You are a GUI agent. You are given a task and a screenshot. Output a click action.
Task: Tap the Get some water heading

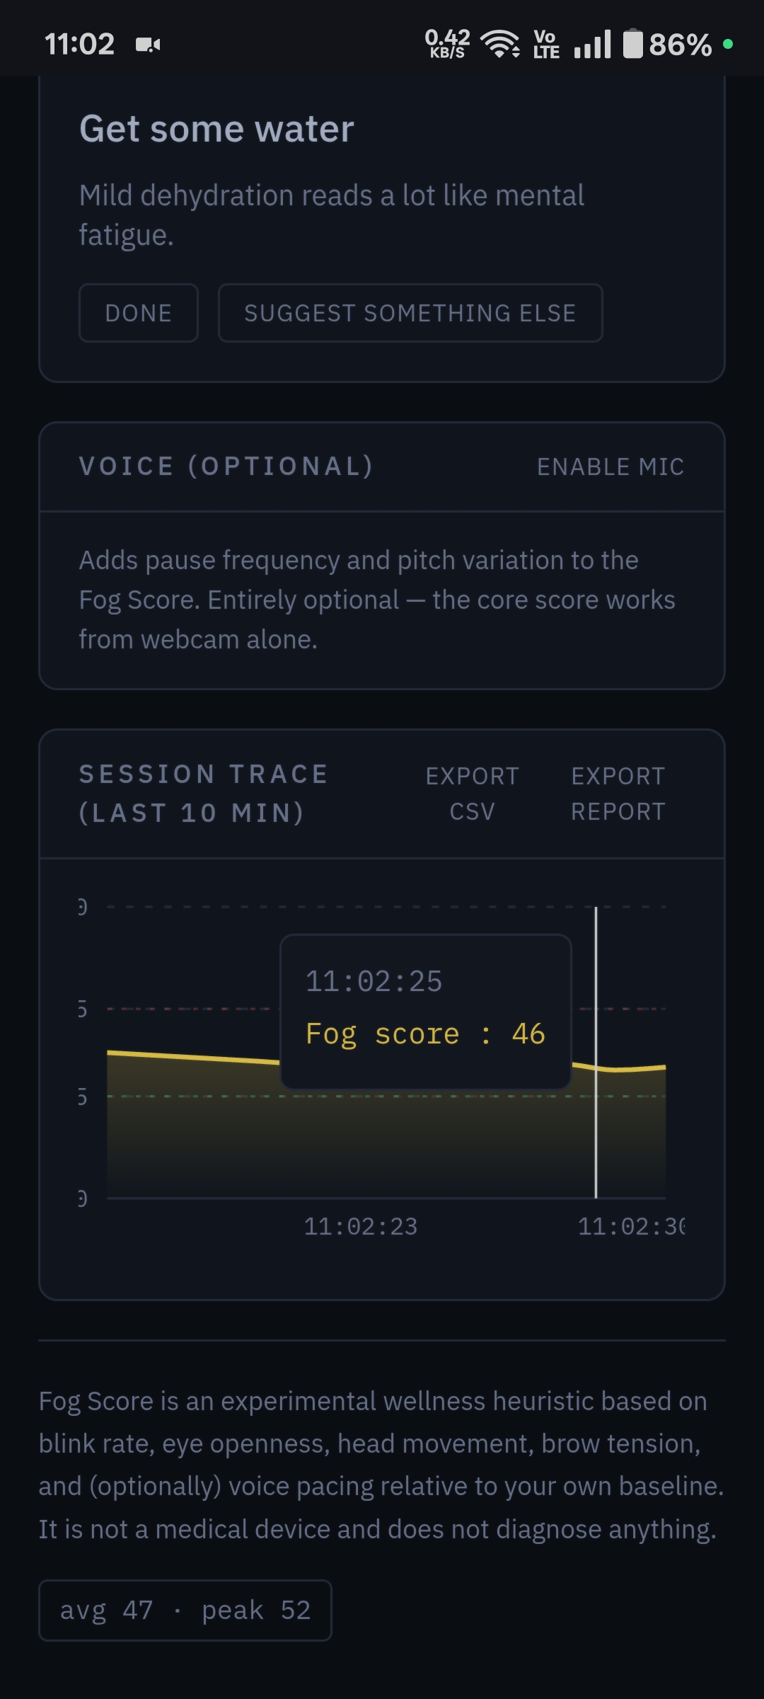tap(216, 129)
